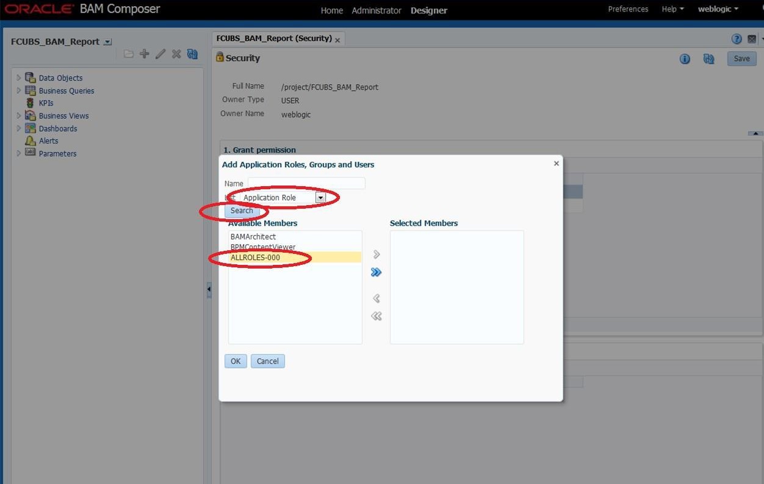Go to the Home tab
Screen dimensions: 764x484
[332, 10]
